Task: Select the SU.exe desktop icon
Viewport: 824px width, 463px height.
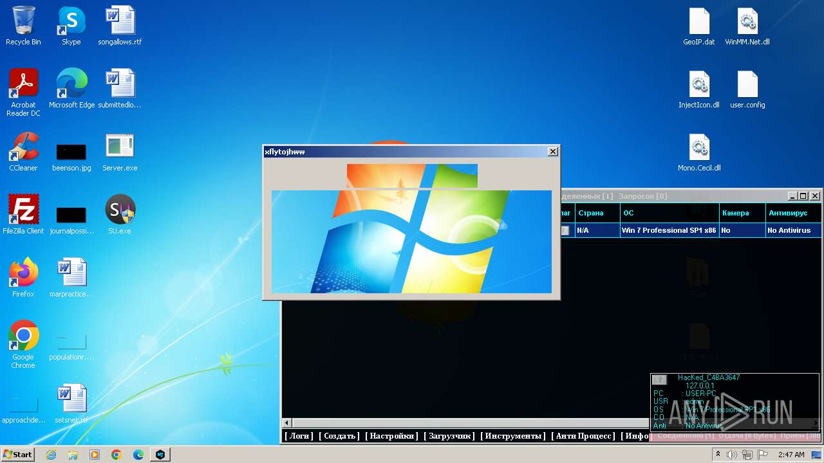Action: [120, 215]
